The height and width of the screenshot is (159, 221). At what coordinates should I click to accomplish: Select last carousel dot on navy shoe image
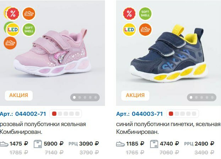tap(212, 97)
